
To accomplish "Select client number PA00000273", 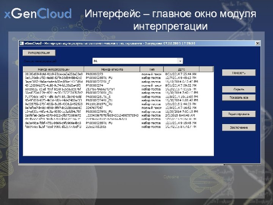I will click(x=94, y=74).
